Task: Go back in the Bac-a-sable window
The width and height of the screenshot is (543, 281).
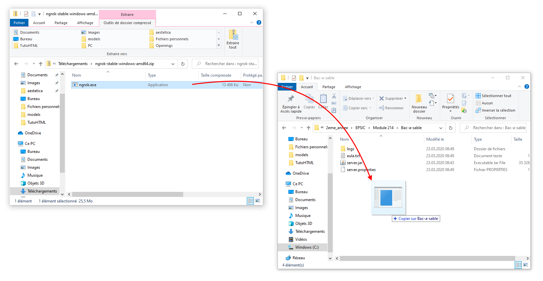Action: pos(284,128)
